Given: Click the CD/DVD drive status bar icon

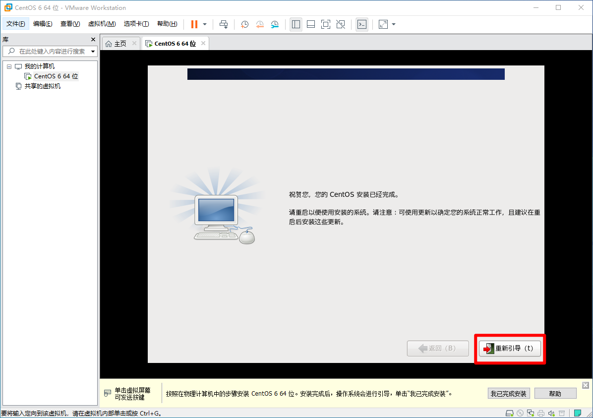Looking at the screenshot, I should 520,413.
